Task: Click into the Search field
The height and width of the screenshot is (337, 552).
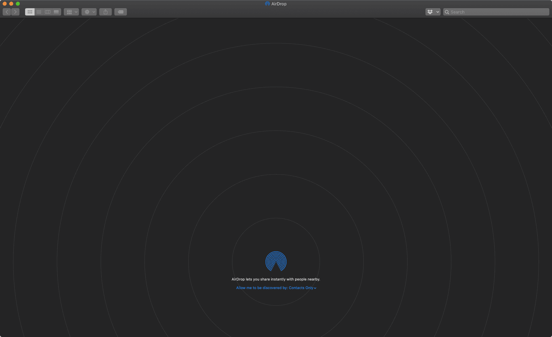Action: click(x=496, y=12)
